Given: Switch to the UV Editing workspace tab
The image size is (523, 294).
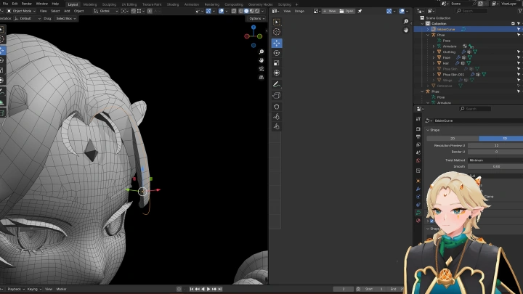Looking at the screenshot, I should coord(129,4).
